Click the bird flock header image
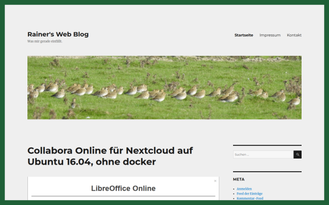This screenshot has width=329, height=205. (x=164, y=87)
